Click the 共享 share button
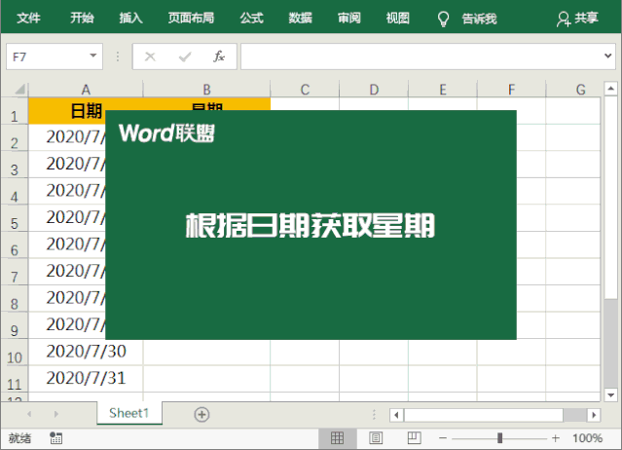Viewport: 622px width, 450px height. [577, 19]
